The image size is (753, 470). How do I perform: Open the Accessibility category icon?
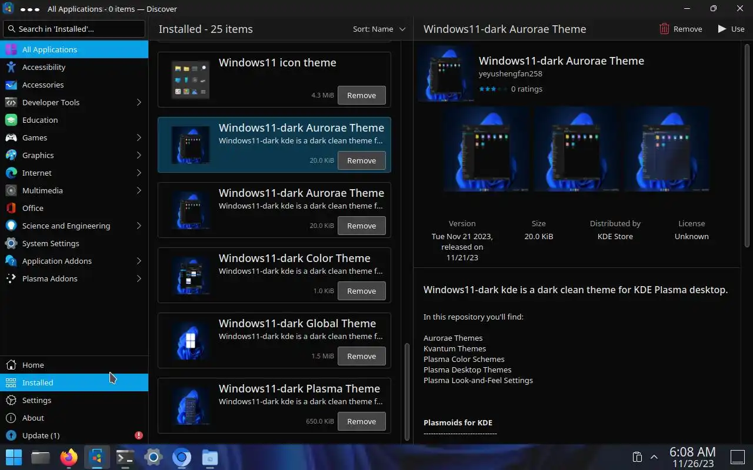pyautogui.click(x=11, y=67)
